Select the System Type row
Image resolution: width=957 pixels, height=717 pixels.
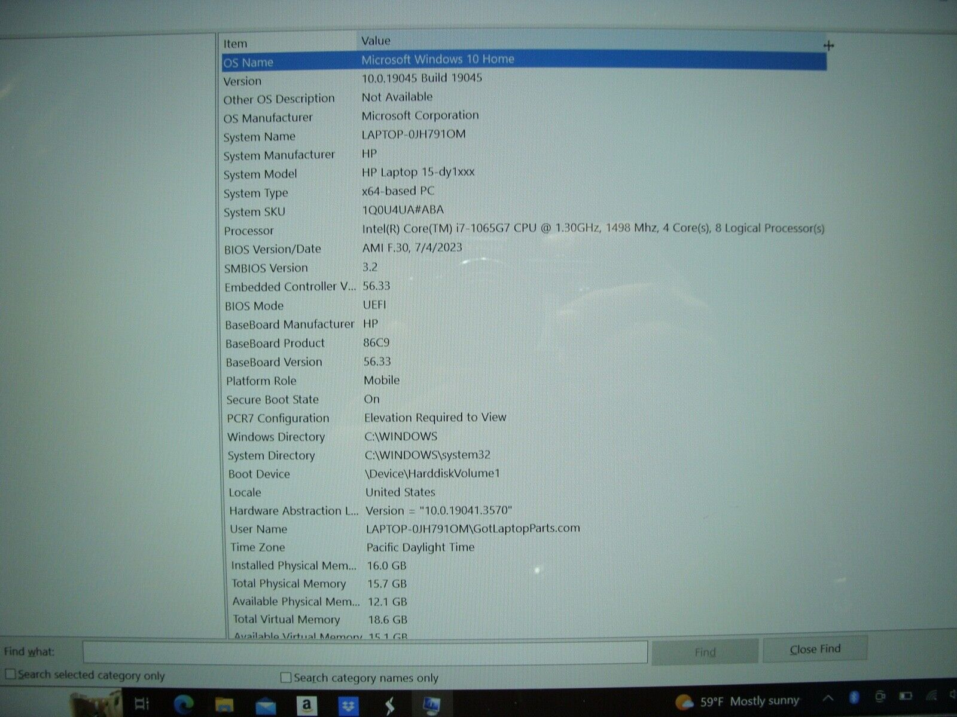524,192
